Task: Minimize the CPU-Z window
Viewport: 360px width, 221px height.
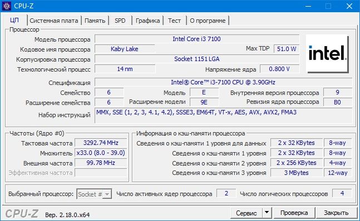Action: click(308, 6)
